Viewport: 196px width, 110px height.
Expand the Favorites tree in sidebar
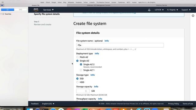[x=1, y=14]
